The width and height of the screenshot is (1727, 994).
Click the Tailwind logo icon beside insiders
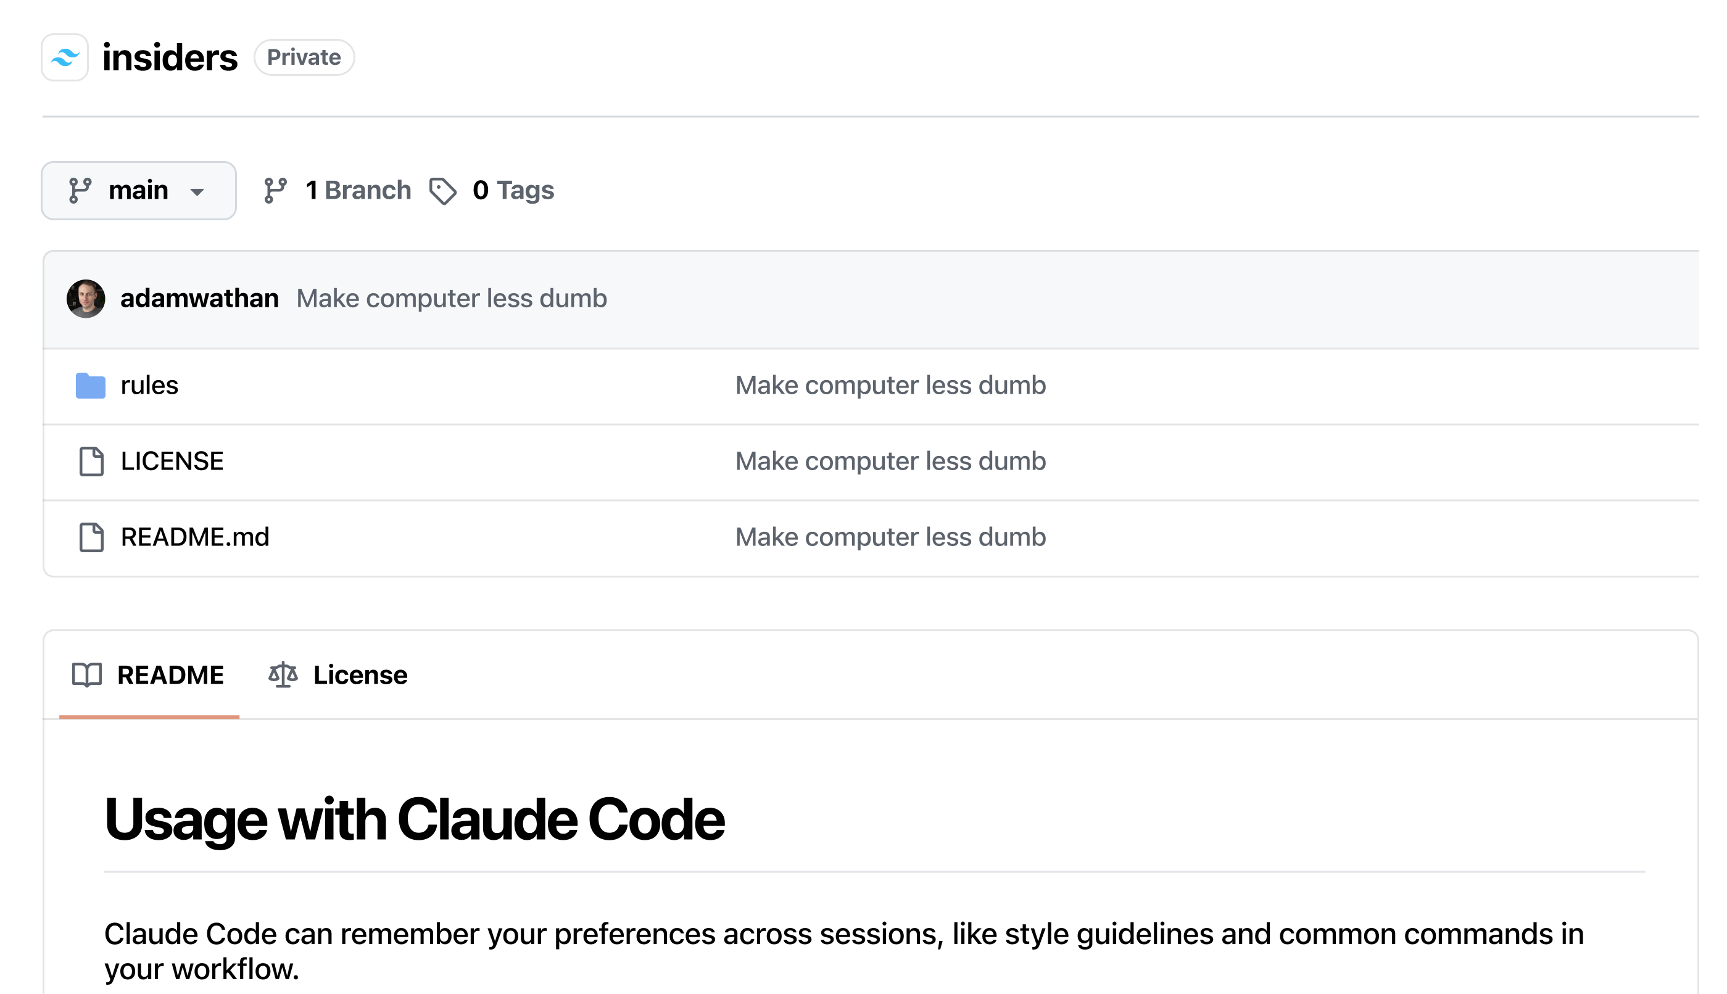[x=65, y=57]
